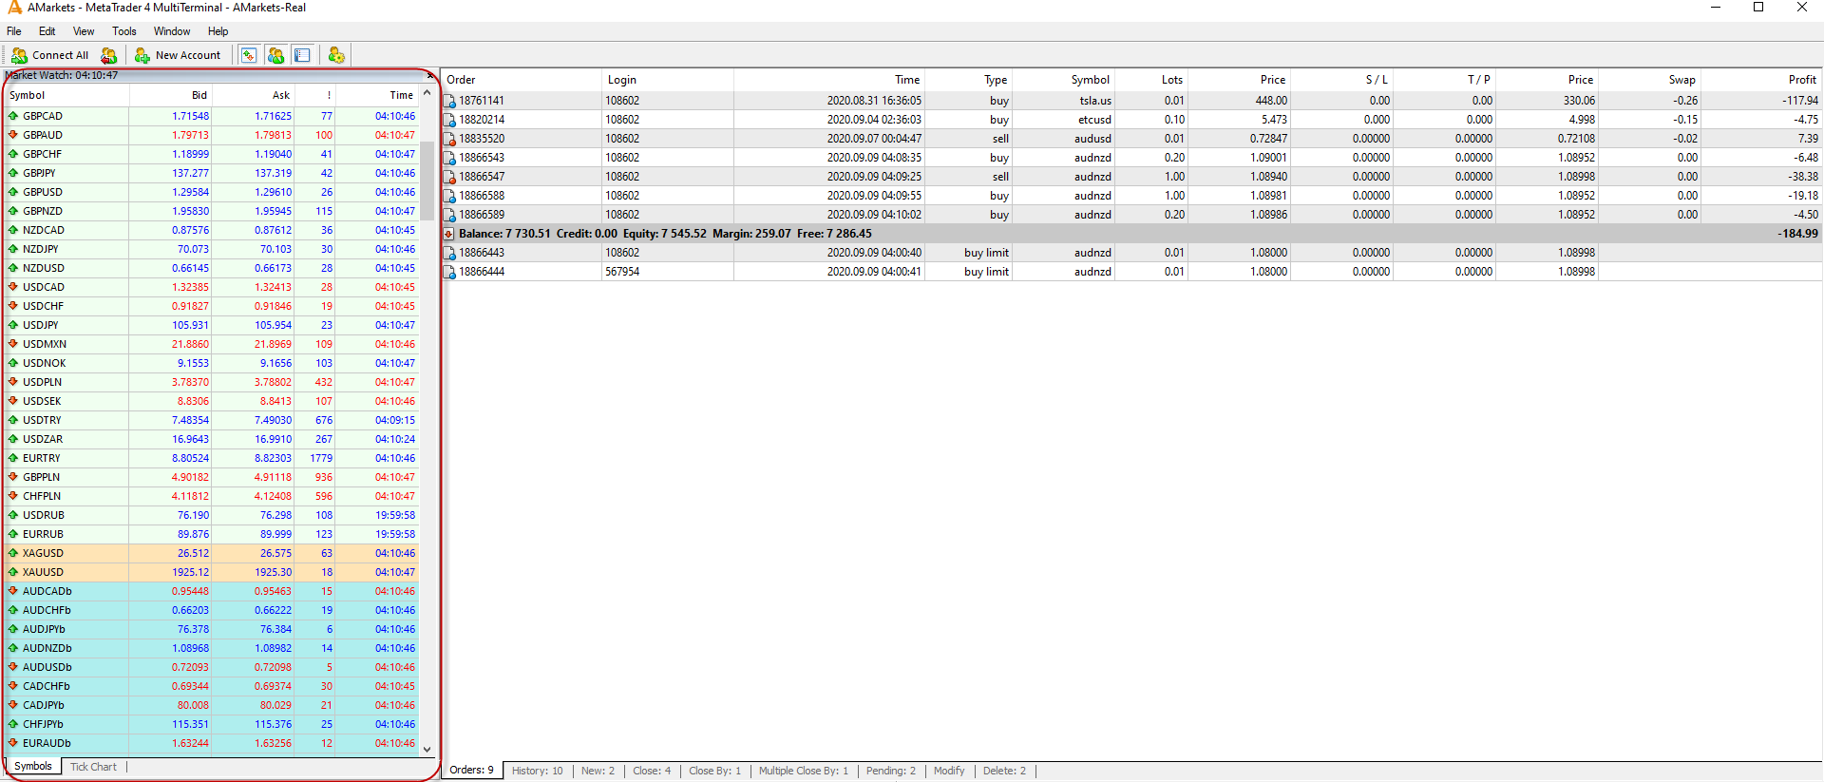Click the Disconnect All accounts icon
Viewport: 1824px width, 782px height.
coord(109,55)
